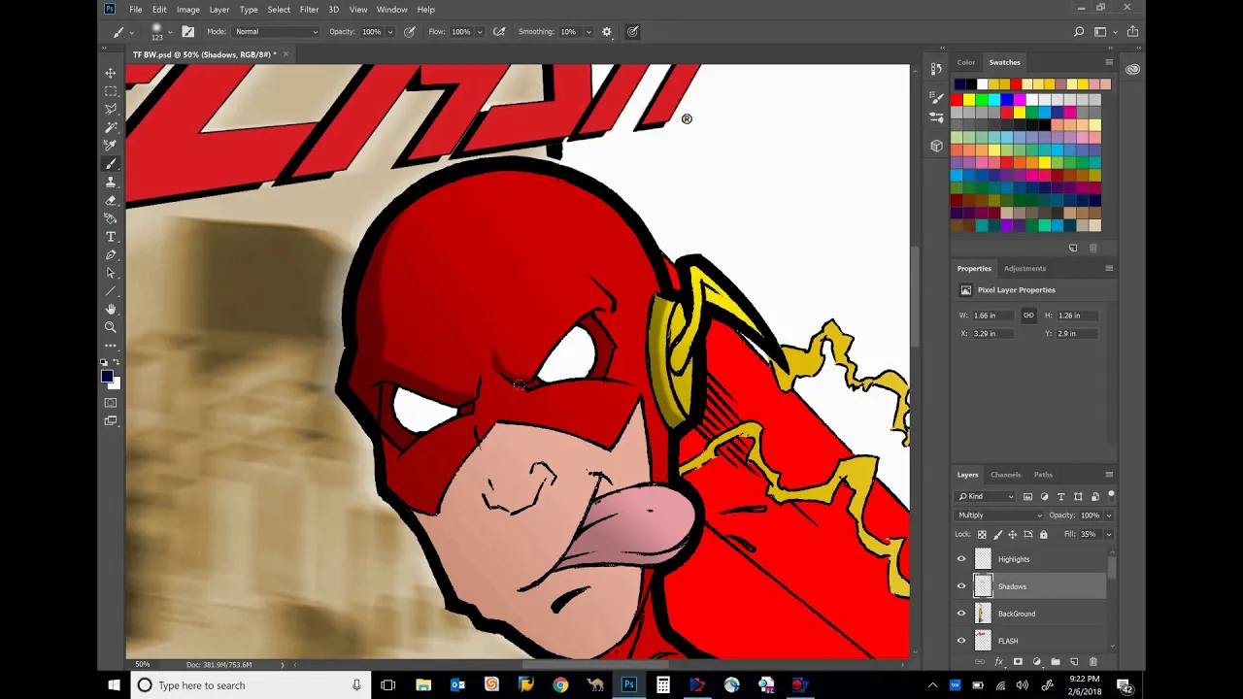Open the Smoothing slider dropdown
The height and width of the screenshot is (699, 1243).
[x=588, y=32]
